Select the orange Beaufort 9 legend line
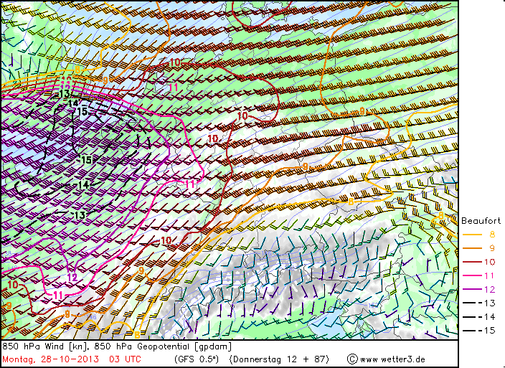This screenshot has width=505, height=368. (x=472, y=248)
